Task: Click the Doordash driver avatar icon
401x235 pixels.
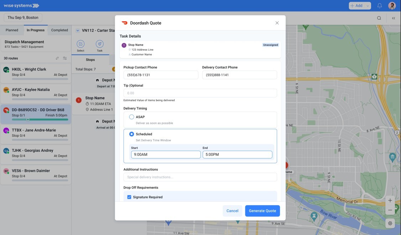Action: [x=6, y=110]
